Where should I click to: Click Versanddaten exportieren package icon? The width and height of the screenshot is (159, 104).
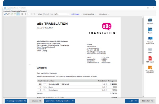[x=150, y=67]
